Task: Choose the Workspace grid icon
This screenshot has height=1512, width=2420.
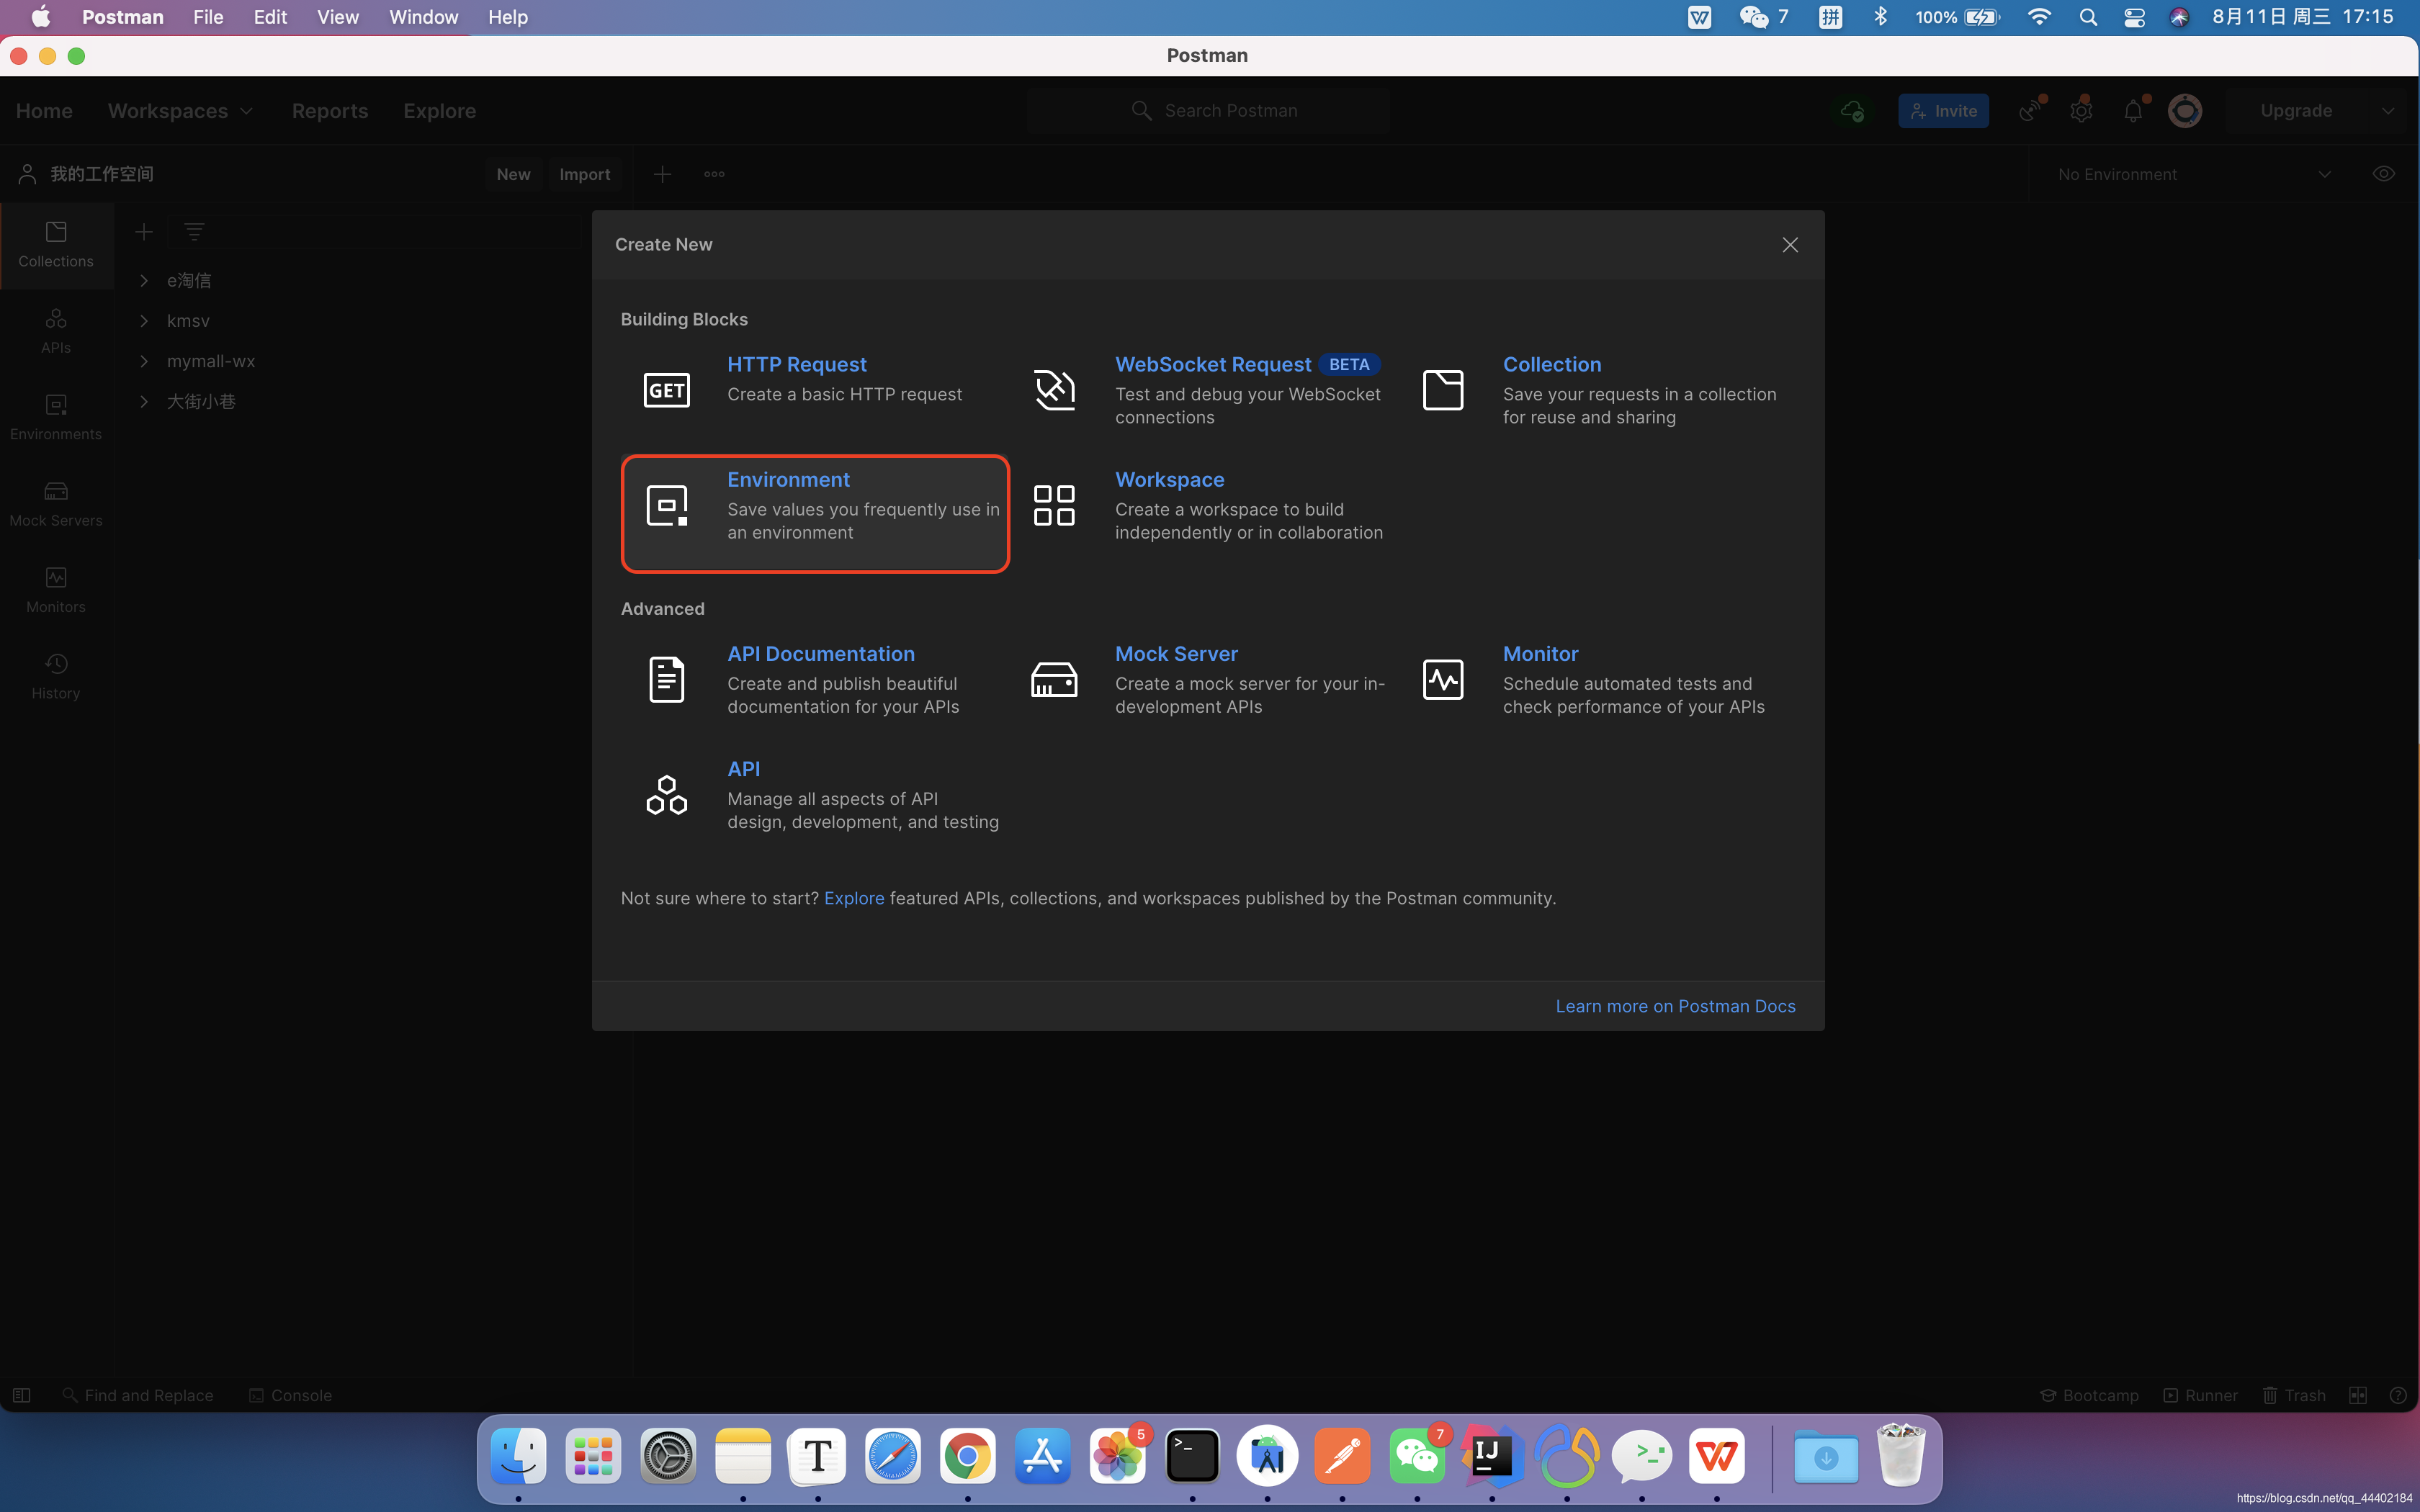Action: click(x=1054, y=505)
